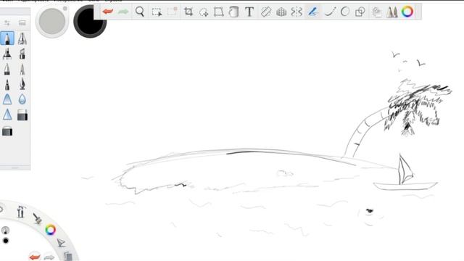Click the small dot on the brush puck
The image size is (464, 261).
click(x=65, y=9)
